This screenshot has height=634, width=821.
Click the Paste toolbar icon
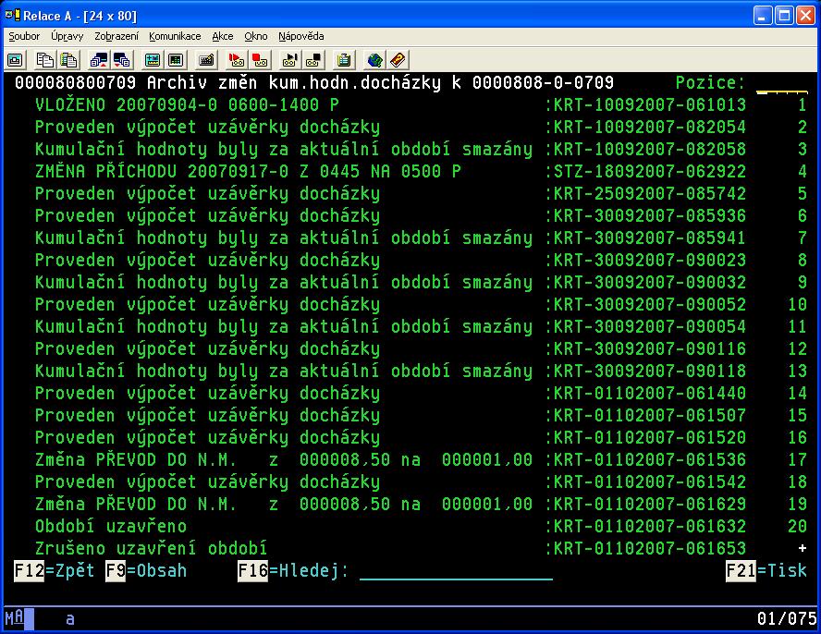point(67,60)
